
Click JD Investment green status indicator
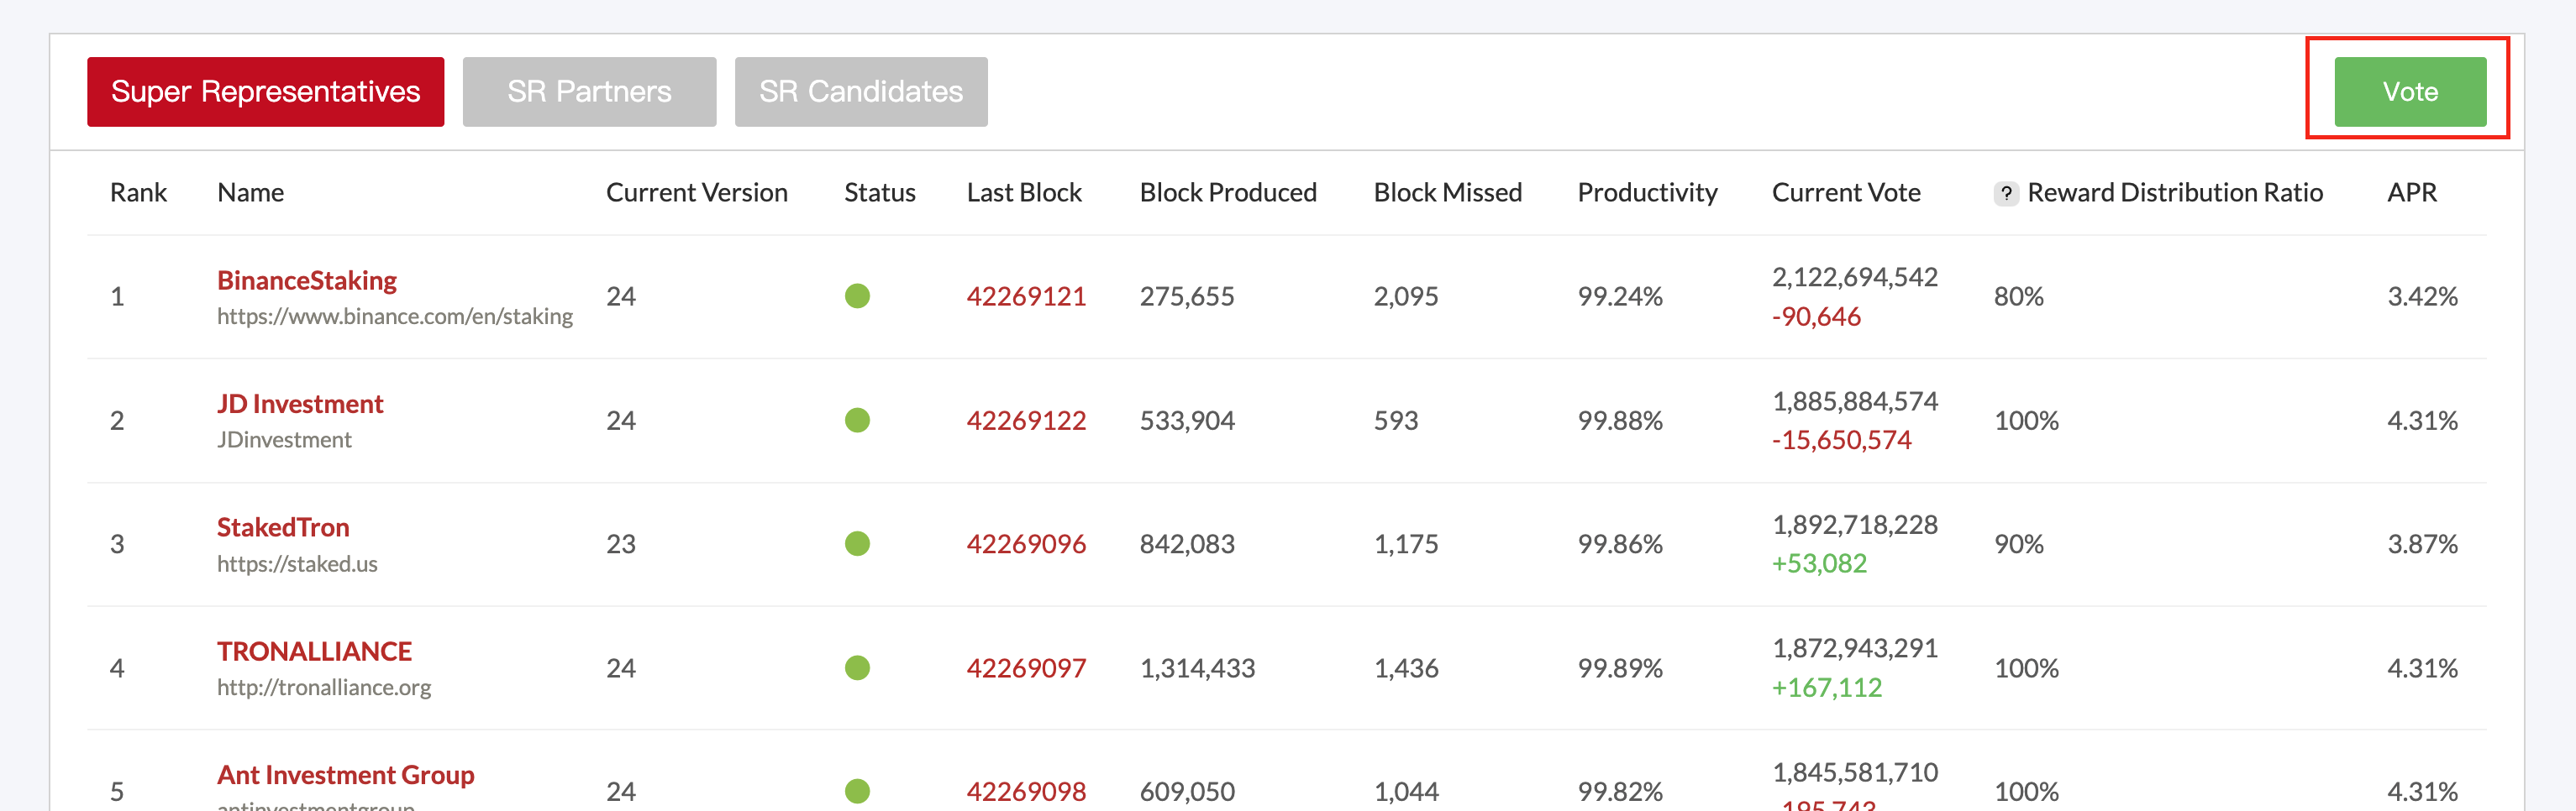857,421
